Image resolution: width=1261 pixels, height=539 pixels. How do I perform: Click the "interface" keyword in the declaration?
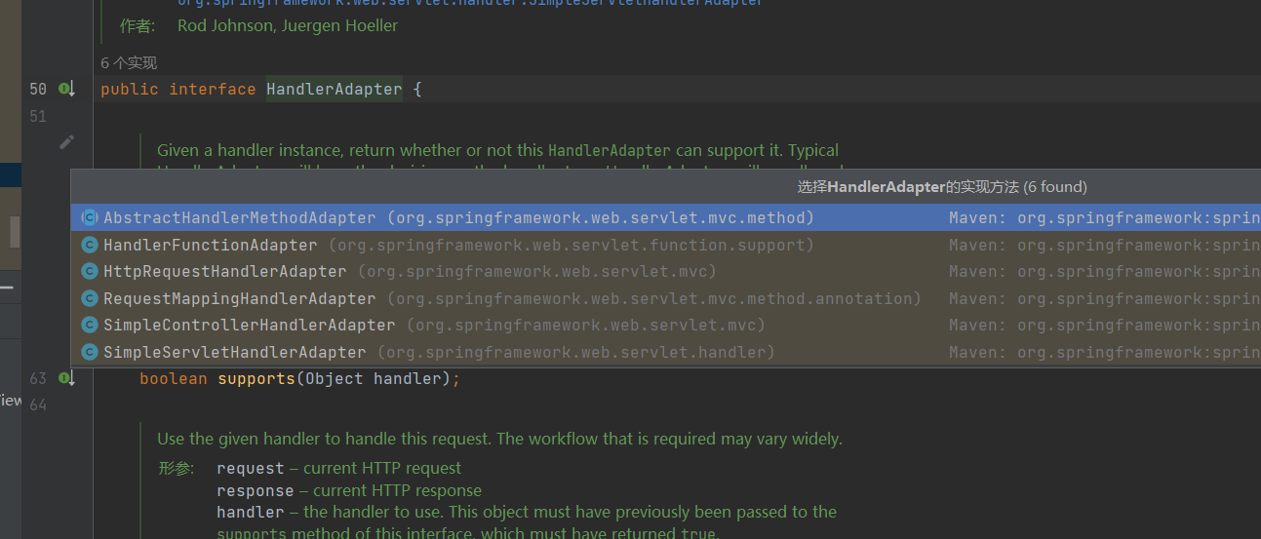click(x=212, y=90)
